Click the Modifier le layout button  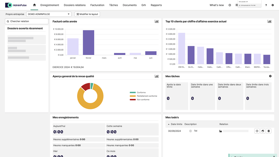click(x=87, y=14)
